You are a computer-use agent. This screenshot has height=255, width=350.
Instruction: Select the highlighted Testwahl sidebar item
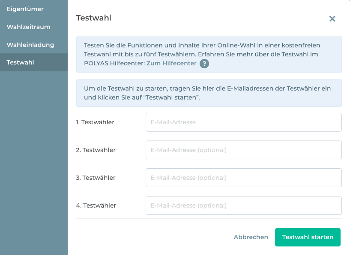(21, 62)
